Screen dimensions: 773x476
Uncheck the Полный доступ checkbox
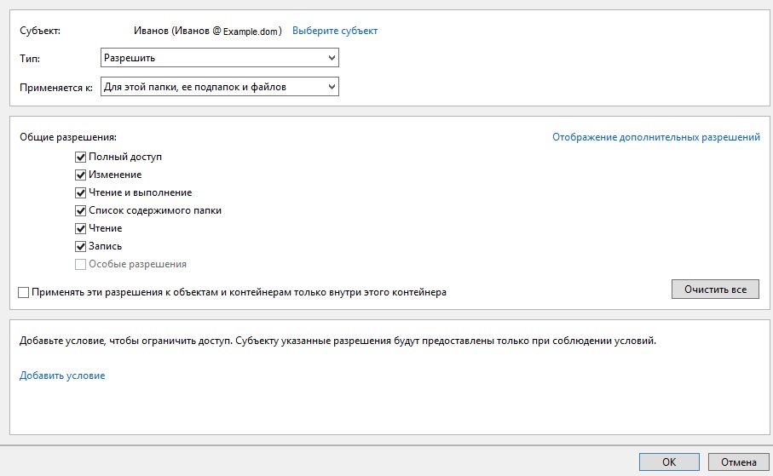(81, 157)
